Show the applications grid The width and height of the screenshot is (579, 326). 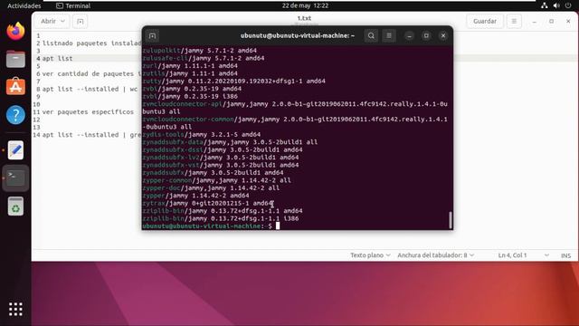tap(15, 309)
